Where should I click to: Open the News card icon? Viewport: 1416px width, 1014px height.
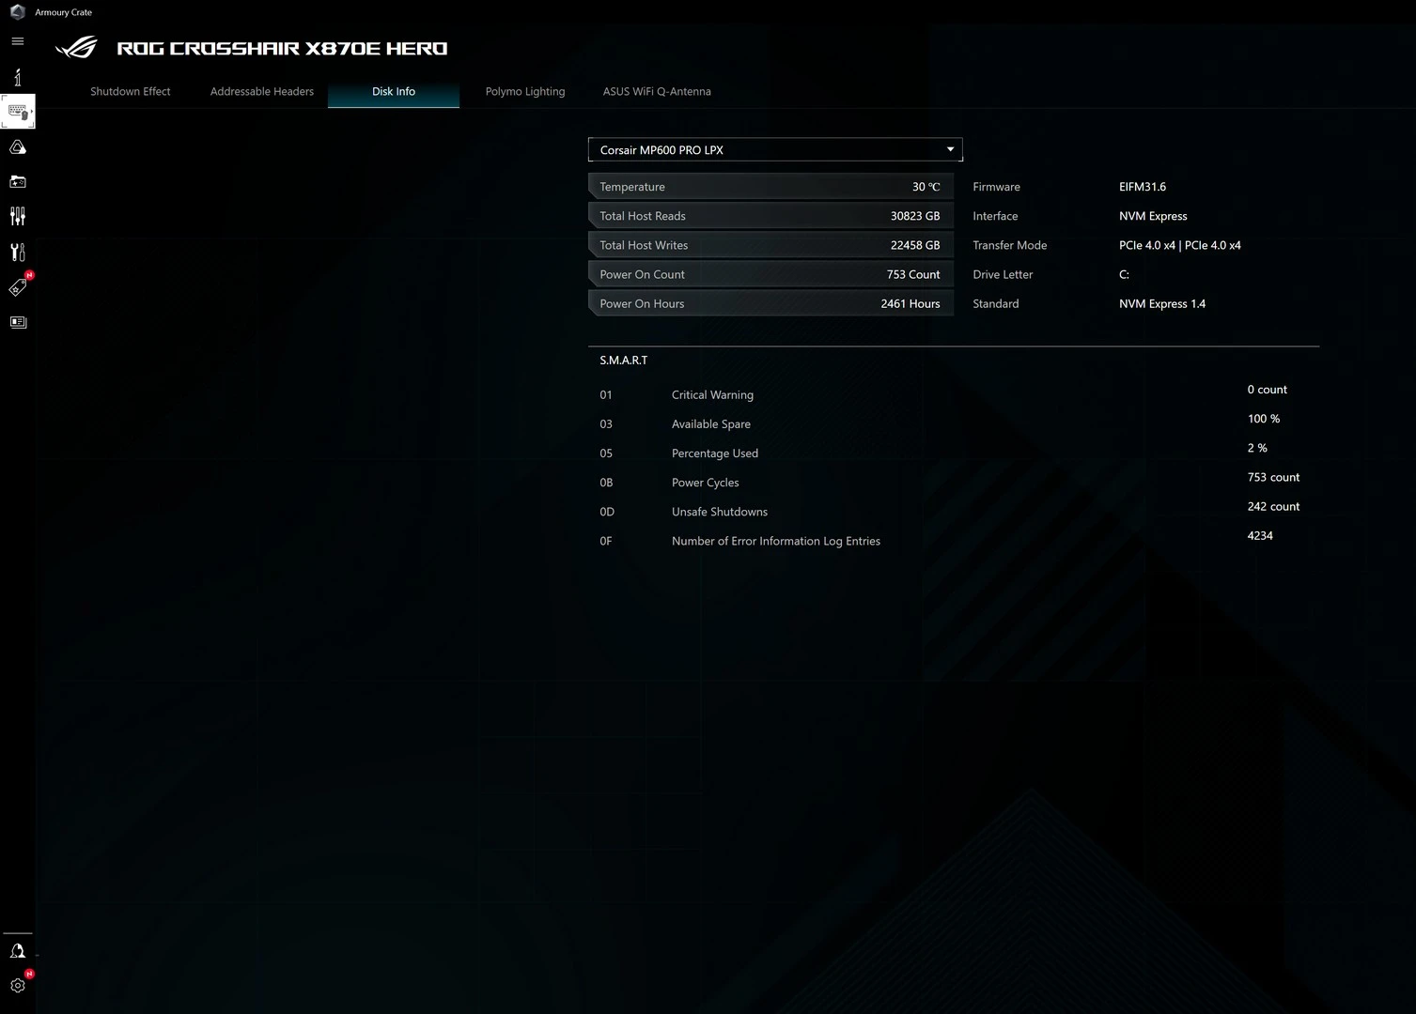(18, 322)
